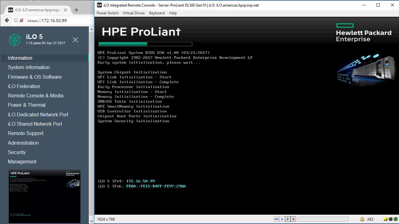399x224 pixels.
Task: Click the iLO browser tab title
Action: [38, 10]
